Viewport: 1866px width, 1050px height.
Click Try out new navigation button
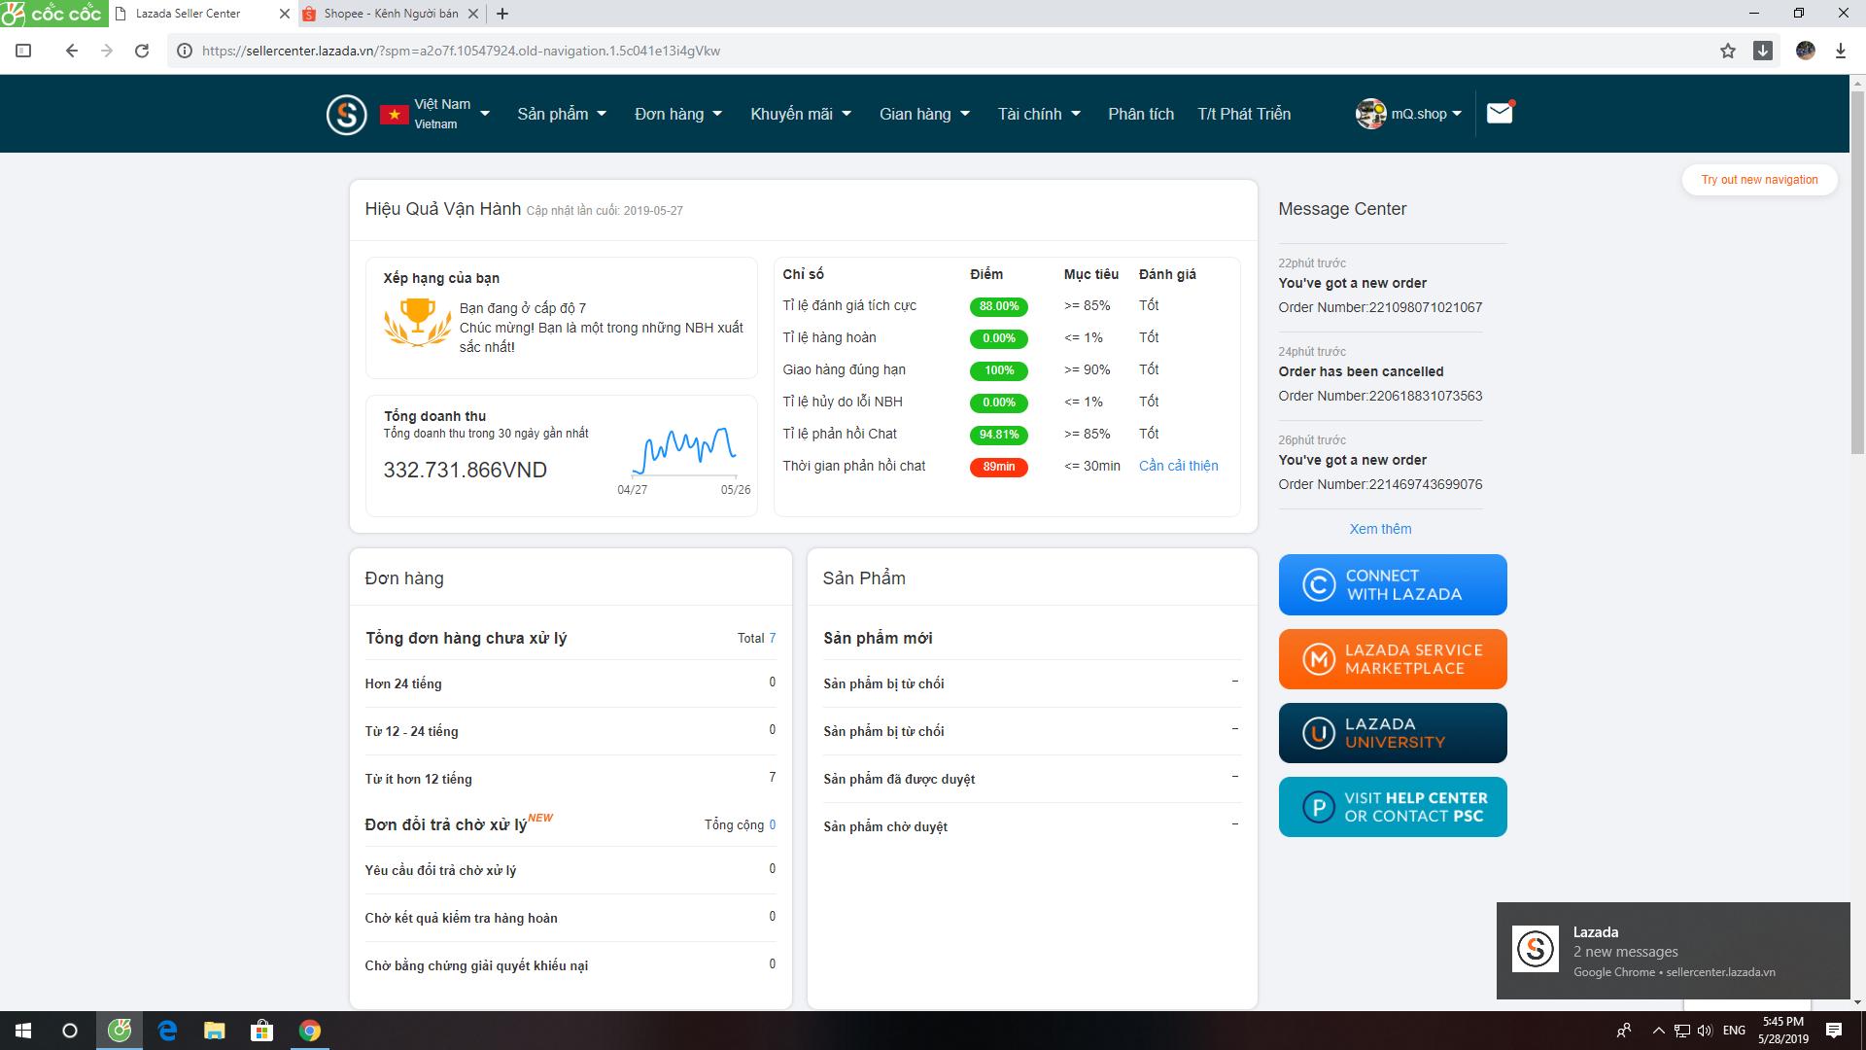pos(1759,180)
